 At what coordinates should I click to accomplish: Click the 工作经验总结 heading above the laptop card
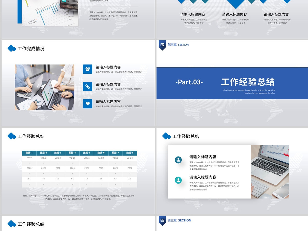(186, 136)
